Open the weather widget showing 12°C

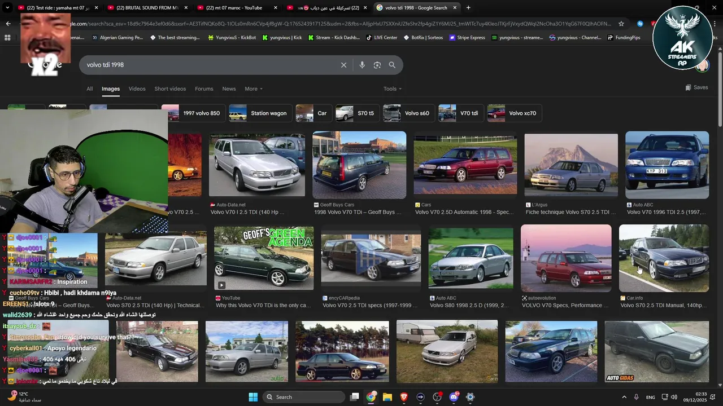(x=24, y=397)
